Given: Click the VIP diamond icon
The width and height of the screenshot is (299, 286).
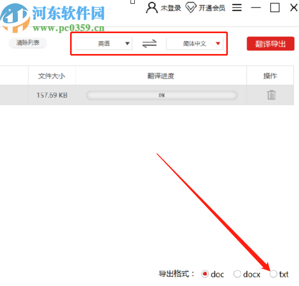Looking at the screenshot, I should click(191, 7).
